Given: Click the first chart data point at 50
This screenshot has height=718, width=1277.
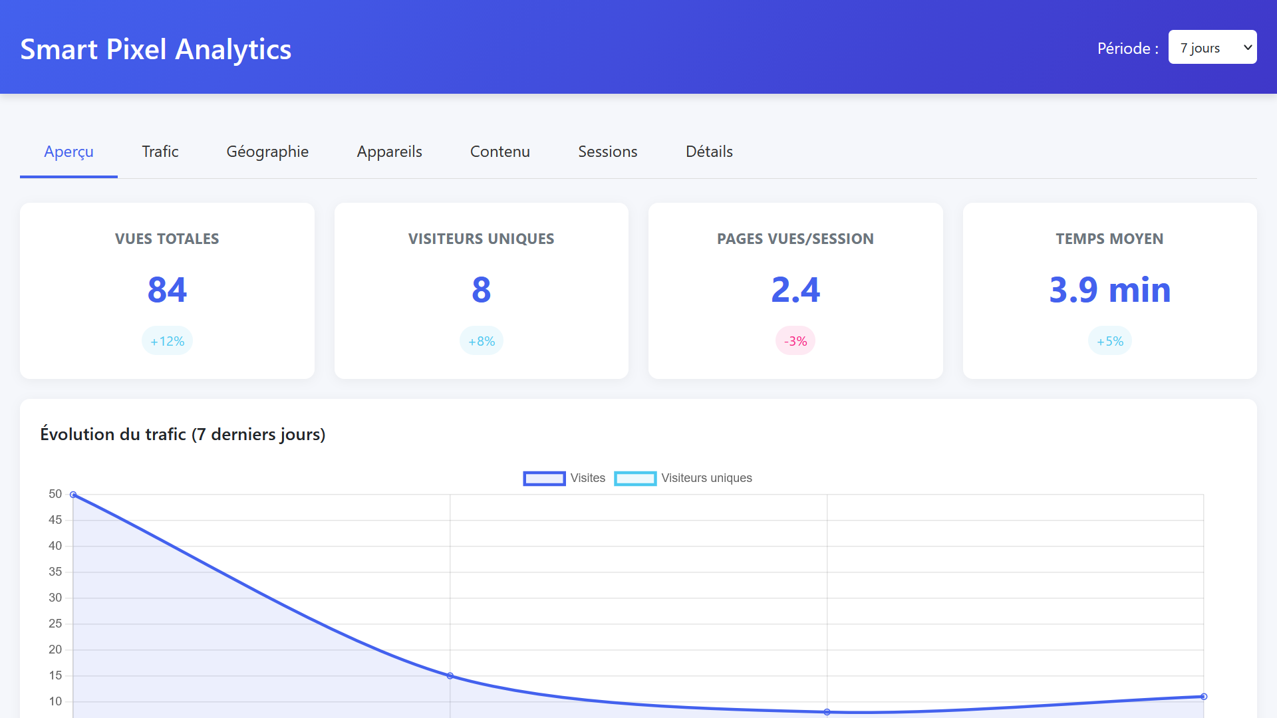Looking at the screenshot, I should coord(73,495).
